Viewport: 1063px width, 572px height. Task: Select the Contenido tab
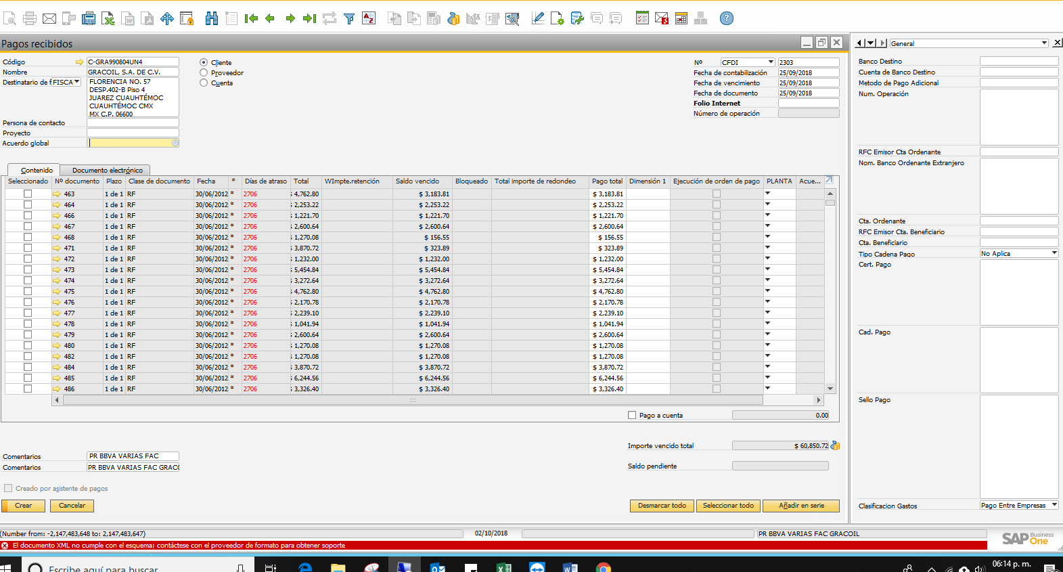point(37,170)
